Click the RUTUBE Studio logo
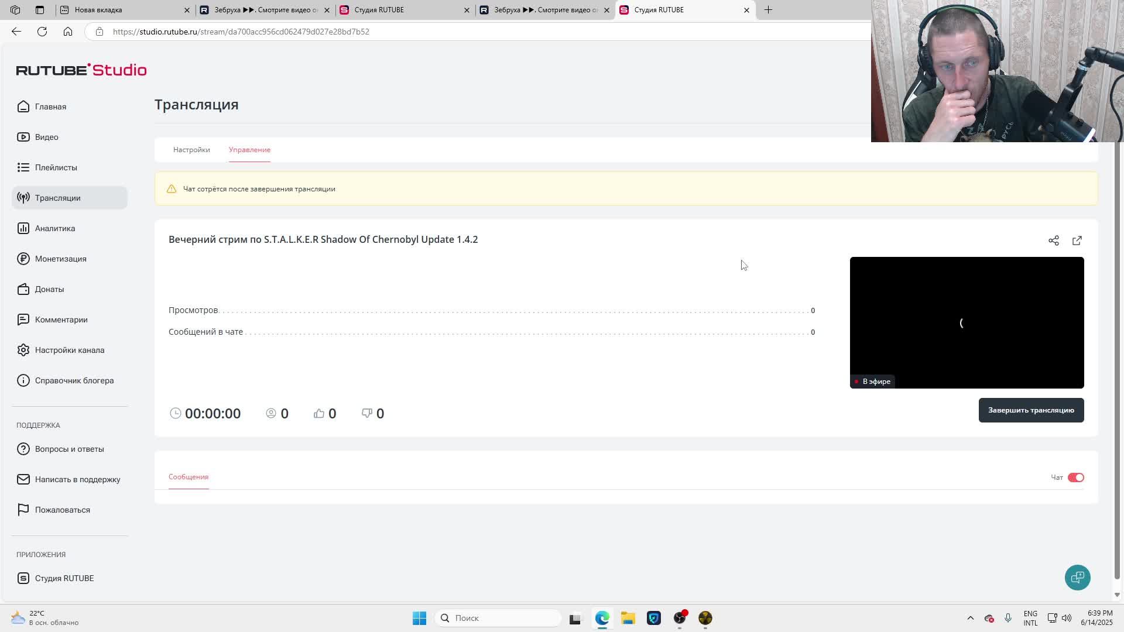This screenshot has height=632, width=1124. tap(81, 70)
